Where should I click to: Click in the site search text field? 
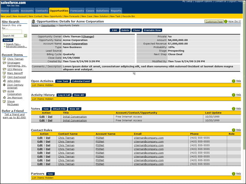12,32
